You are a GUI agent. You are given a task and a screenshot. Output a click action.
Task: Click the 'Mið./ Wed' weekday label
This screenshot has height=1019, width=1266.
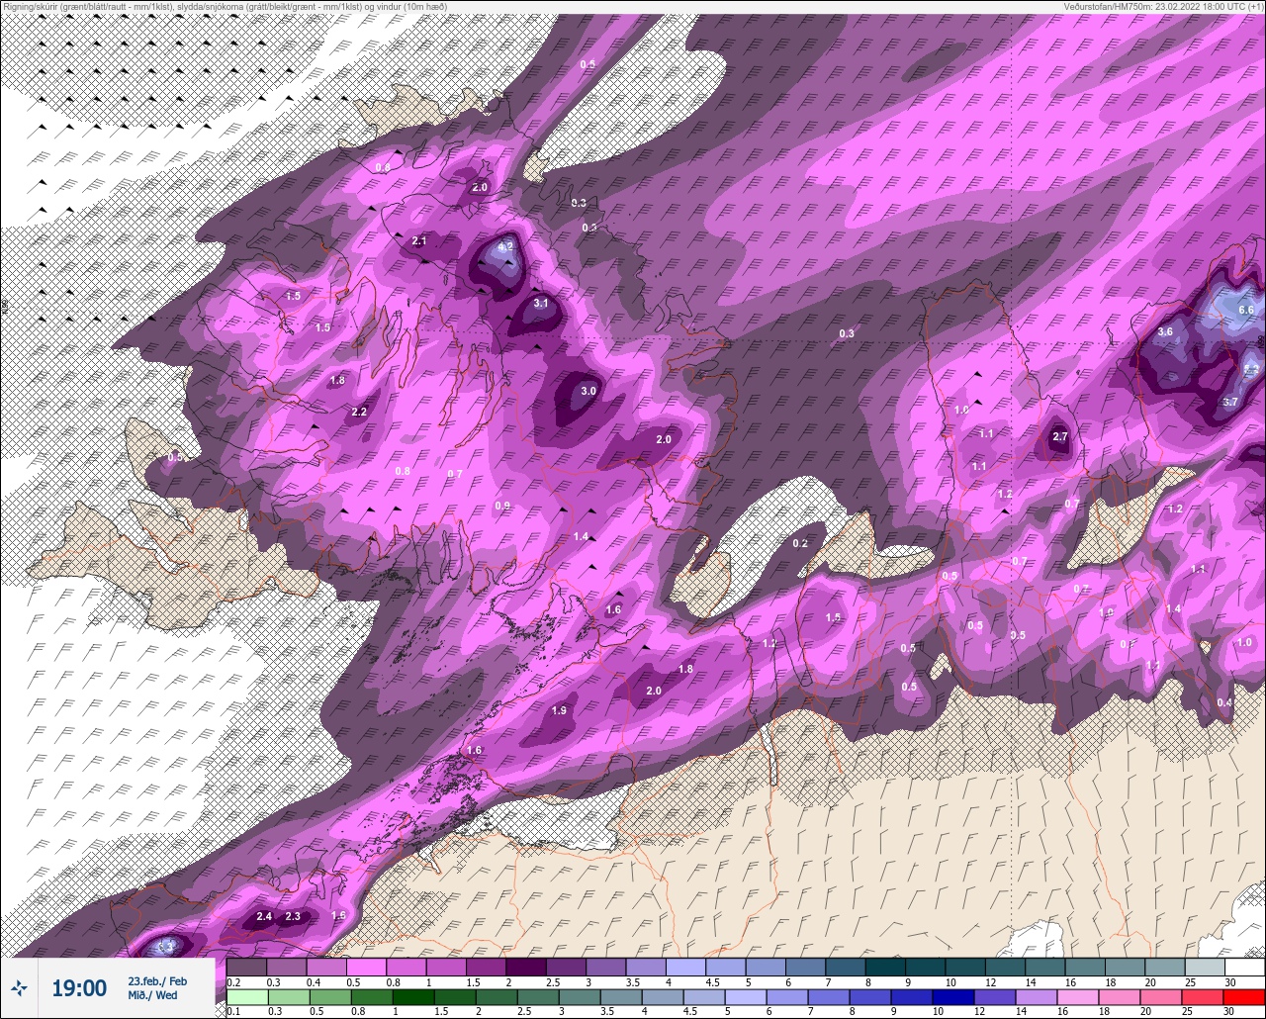click(153, 995)
